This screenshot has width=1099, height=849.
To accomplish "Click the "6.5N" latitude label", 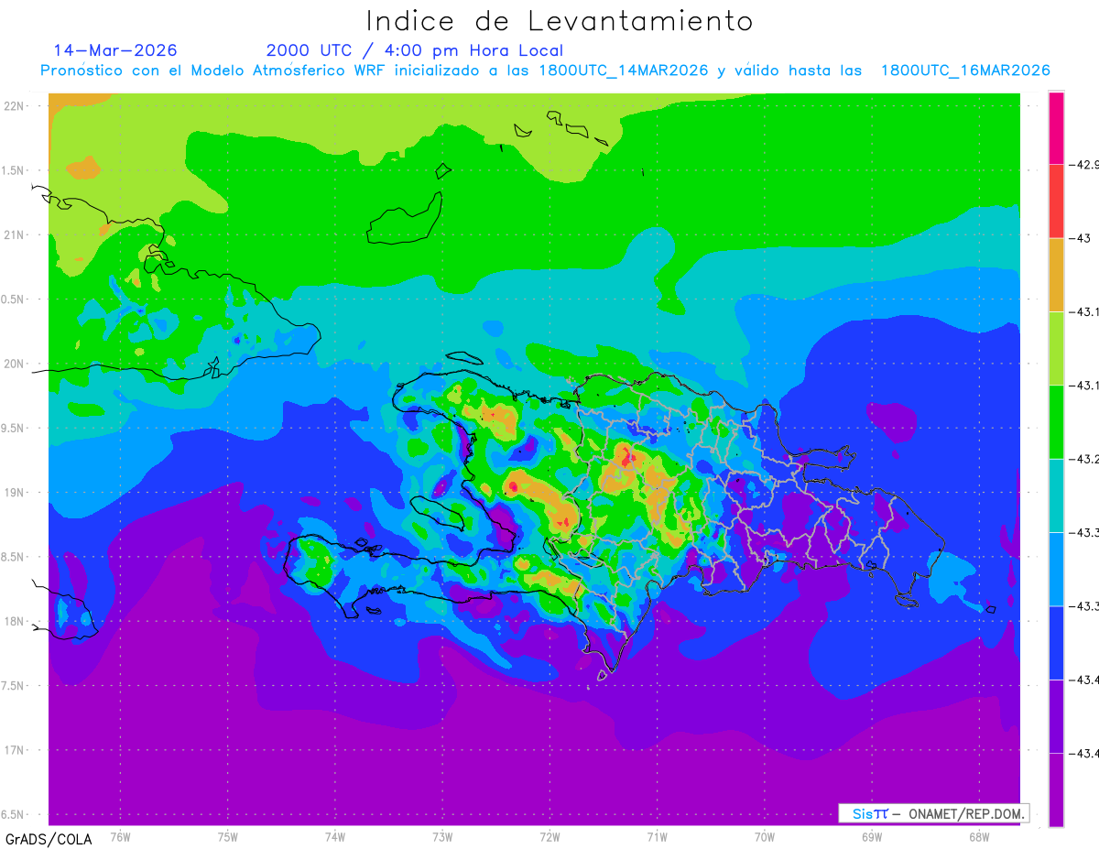I will (x=13, y=814).
